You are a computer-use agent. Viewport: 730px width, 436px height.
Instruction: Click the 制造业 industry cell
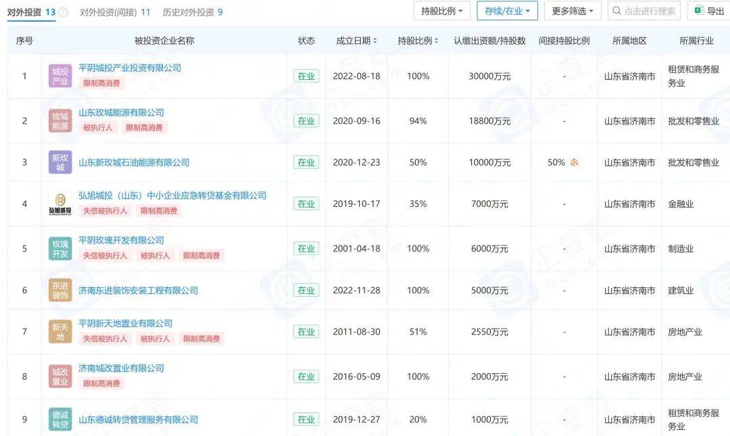(x=681, y=248)
